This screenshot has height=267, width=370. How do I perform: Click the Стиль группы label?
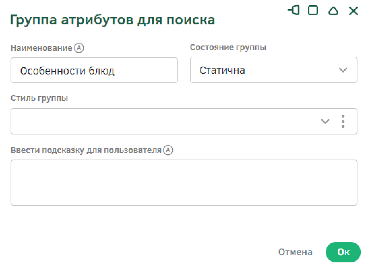39,98
